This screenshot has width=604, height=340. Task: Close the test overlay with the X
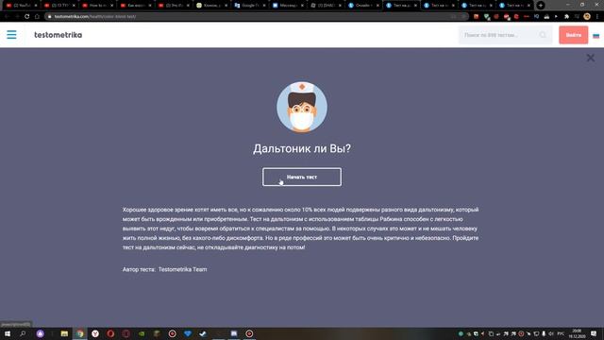[x=590, y=58]
